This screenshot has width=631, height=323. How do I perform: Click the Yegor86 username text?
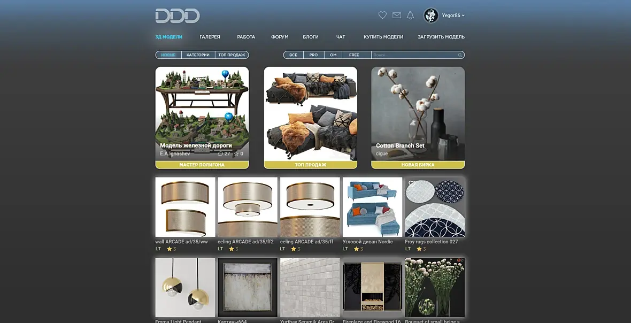(x=451, y=16)
